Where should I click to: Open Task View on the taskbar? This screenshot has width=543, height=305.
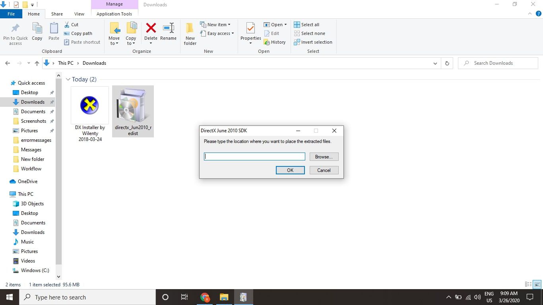point(184,297)
